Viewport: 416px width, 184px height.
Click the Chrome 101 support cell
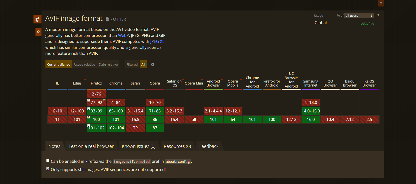click(x=116, y=119)
